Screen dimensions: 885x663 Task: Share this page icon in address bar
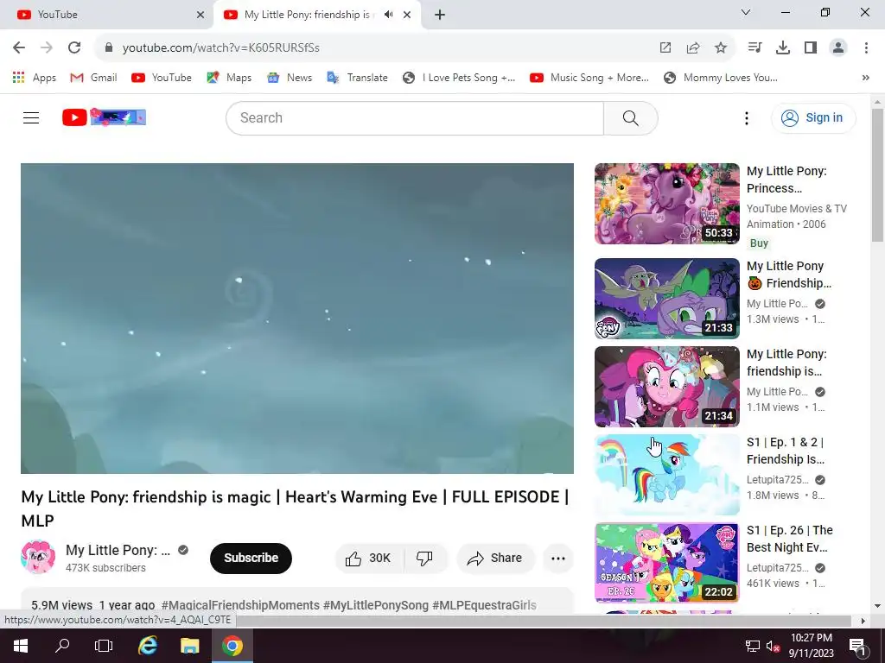pyautogui.click(x=693, y=48)
